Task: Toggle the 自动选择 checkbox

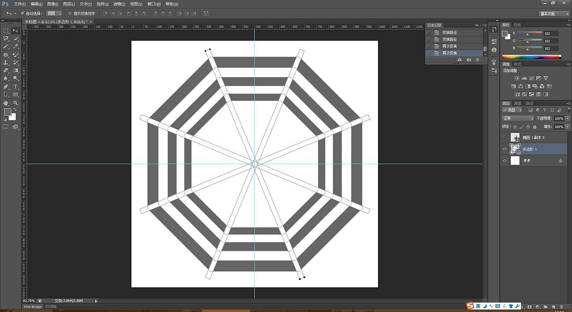Action: pyautogui.click(x=23, y=13)
